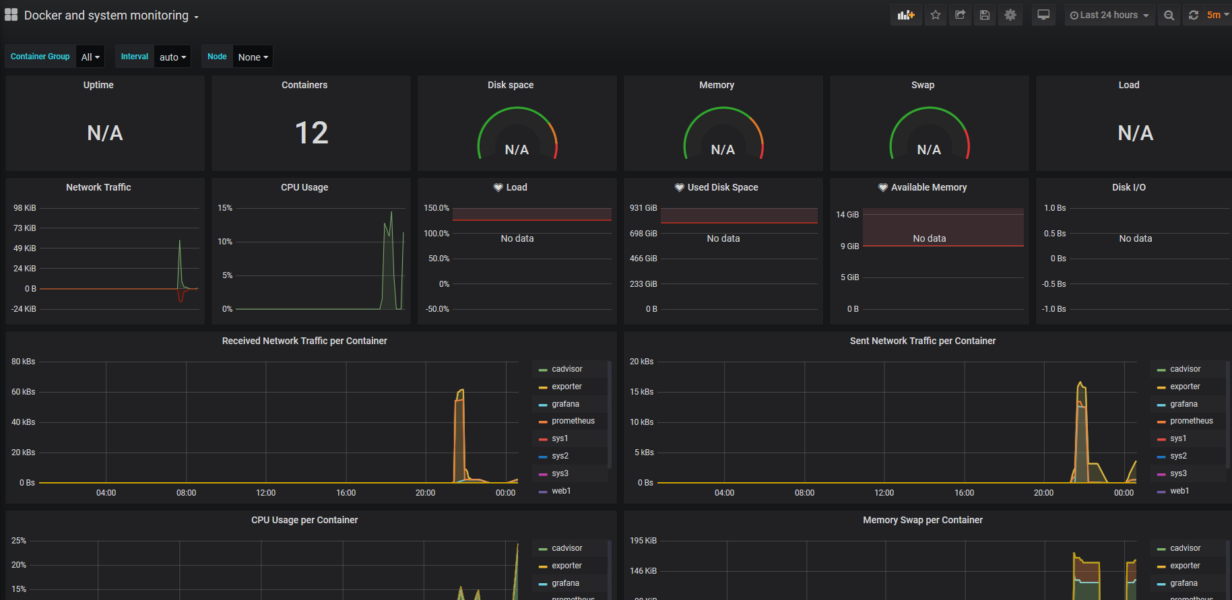The image size is (1232, 600).
Task: Click heart icon on Used Disk Space
Action: (x=680, y=187)
